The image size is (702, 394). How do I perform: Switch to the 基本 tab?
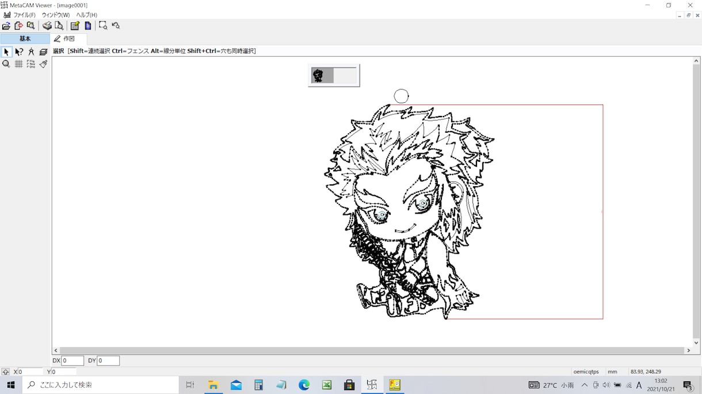tap(25, 38)
